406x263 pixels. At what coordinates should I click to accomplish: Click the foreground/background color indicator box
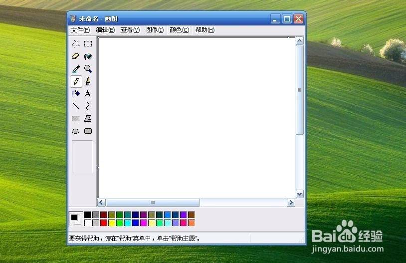76,219
